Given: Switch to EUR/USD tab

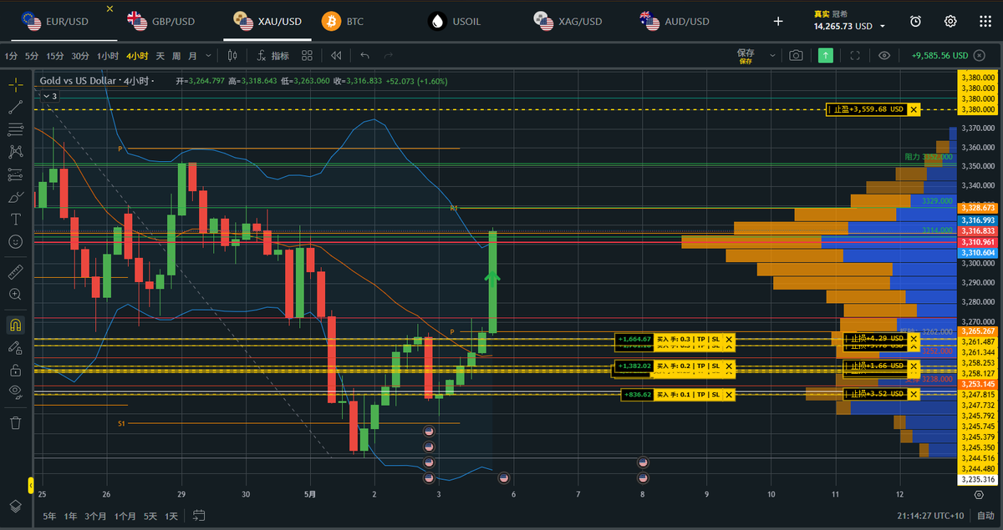Looking at the screenshot, I should 57,21.
